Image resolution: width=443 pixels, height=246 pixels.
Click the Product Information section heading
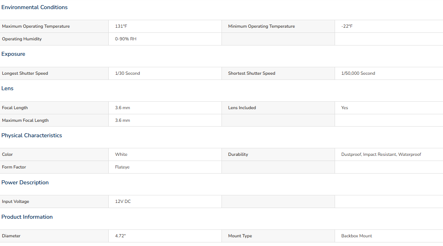(x=27, y=217)
